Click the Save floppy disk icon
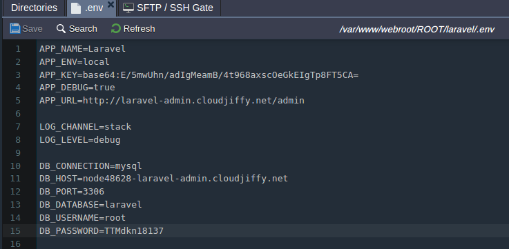This screenshot has height=249, width=509. (x=15, y=28)
